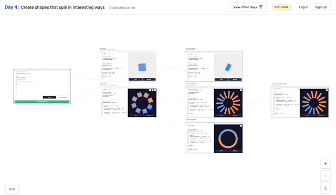Click the corner icon on circle ring preview
Viewport: 336px width, 195px height.
(x=240, y=126)
